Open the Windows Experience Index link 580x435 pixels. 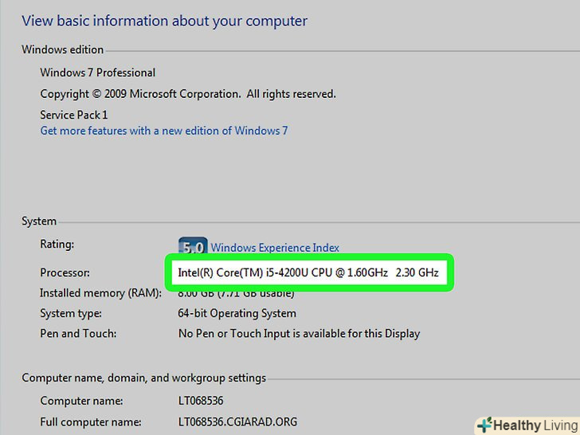coord(275,248)
